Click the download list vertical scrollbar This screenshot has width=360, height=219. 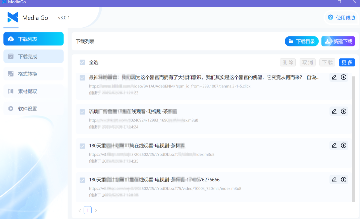[x=353, y=139]
